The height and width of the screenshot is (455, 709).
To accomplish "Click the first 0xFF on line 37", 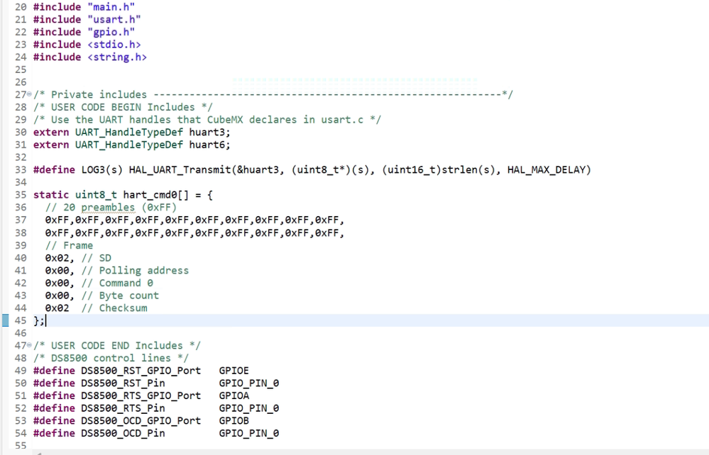I will pos(57,220).
